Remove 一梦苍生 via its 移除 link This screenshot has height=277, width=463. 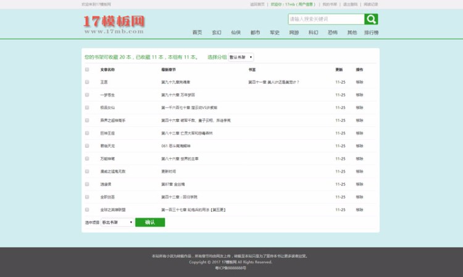[x=359, y=95]
